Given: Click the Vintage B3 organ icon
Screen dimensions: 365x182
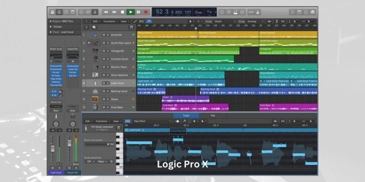Looking at the screenshot, I should click(x=95, y=51).
